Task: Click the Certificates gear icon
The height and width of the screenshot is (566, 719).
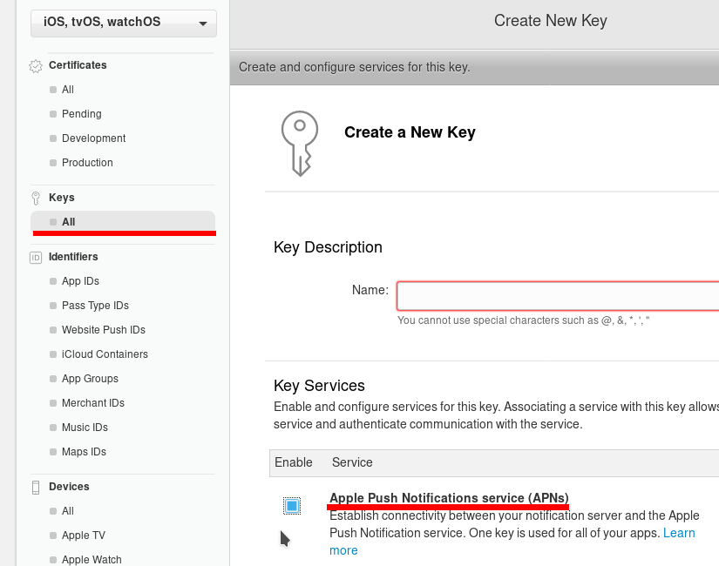Action: (x=36, y=65)
